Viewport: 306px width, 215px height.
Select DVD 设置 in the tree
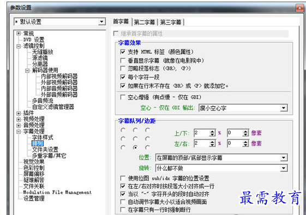[x=34, y=40]
